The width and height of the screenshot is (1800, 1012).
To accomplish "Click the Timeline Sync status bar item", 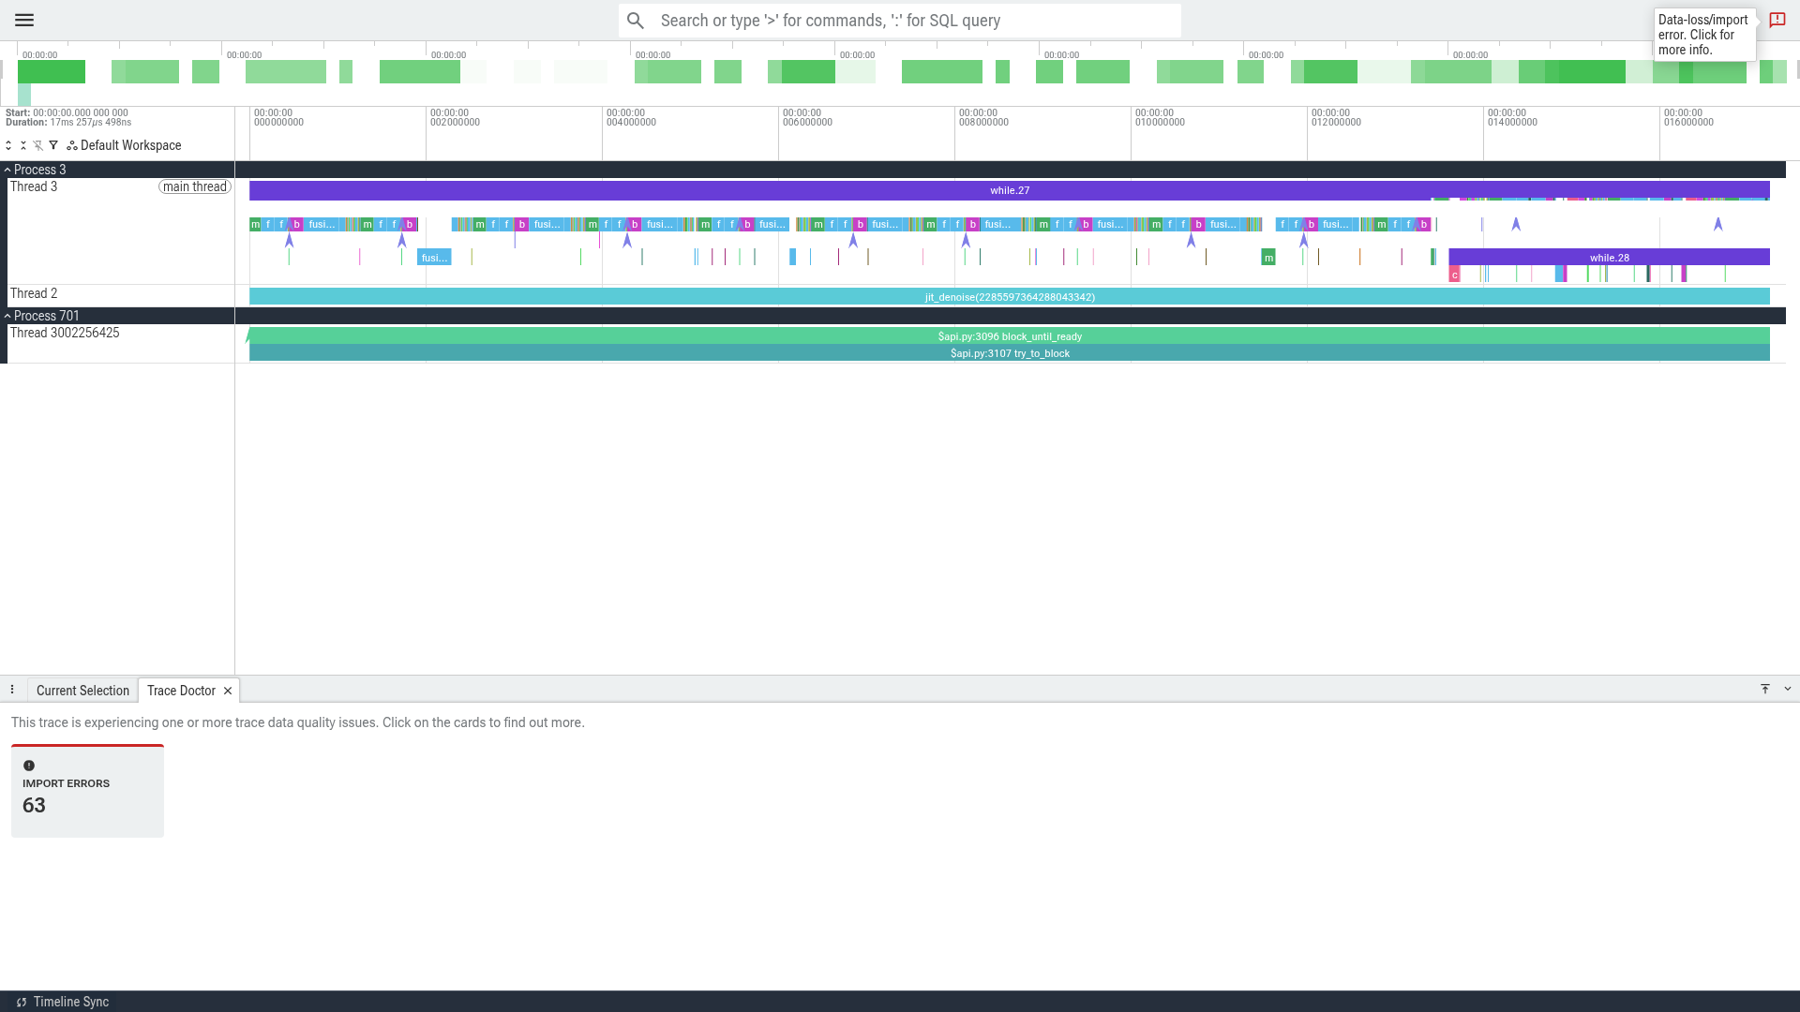I will click(62, 1002).
